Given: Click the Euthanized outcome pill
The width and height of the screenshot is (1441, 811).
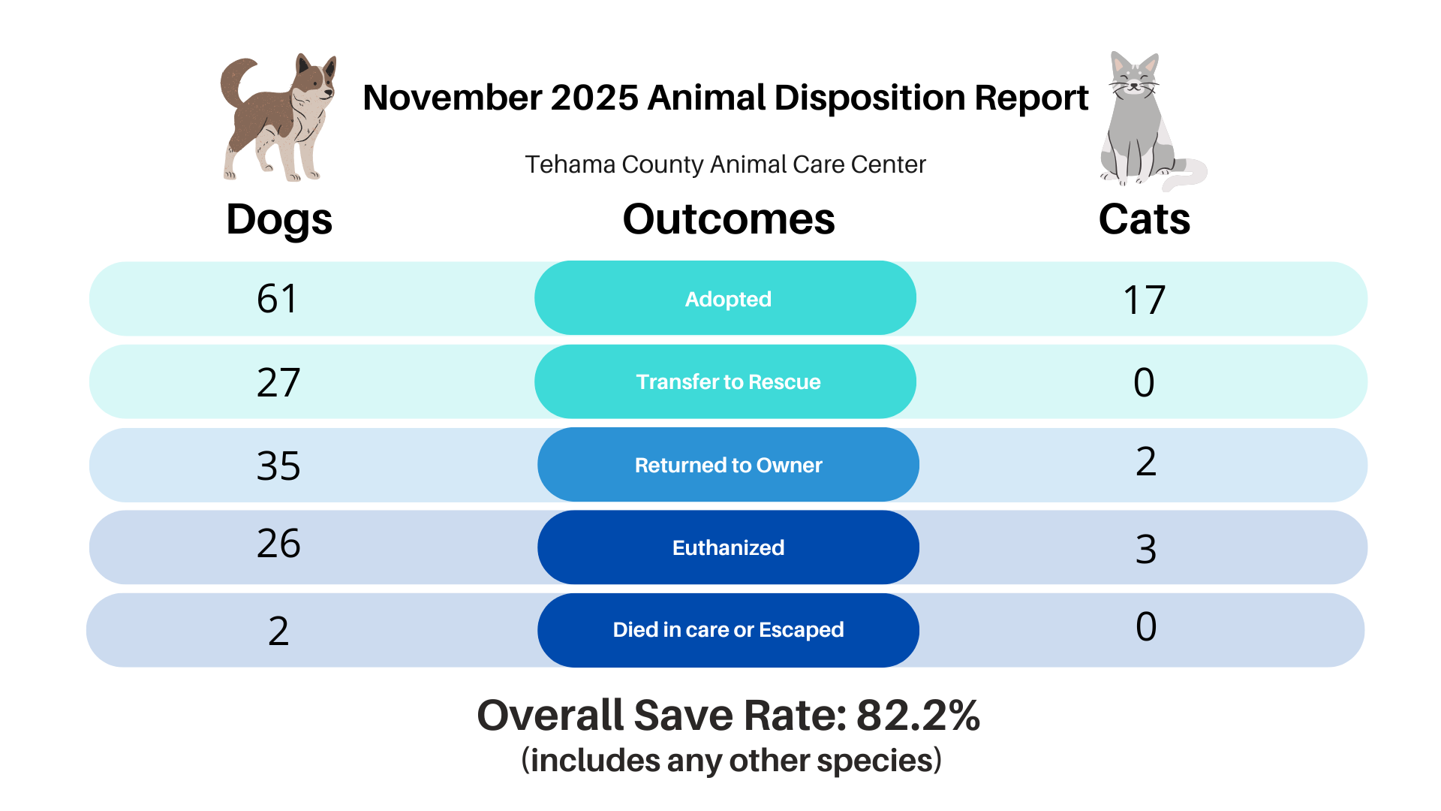Looking at the screenshot, I should pyautogui.click(x=728, y=547).
